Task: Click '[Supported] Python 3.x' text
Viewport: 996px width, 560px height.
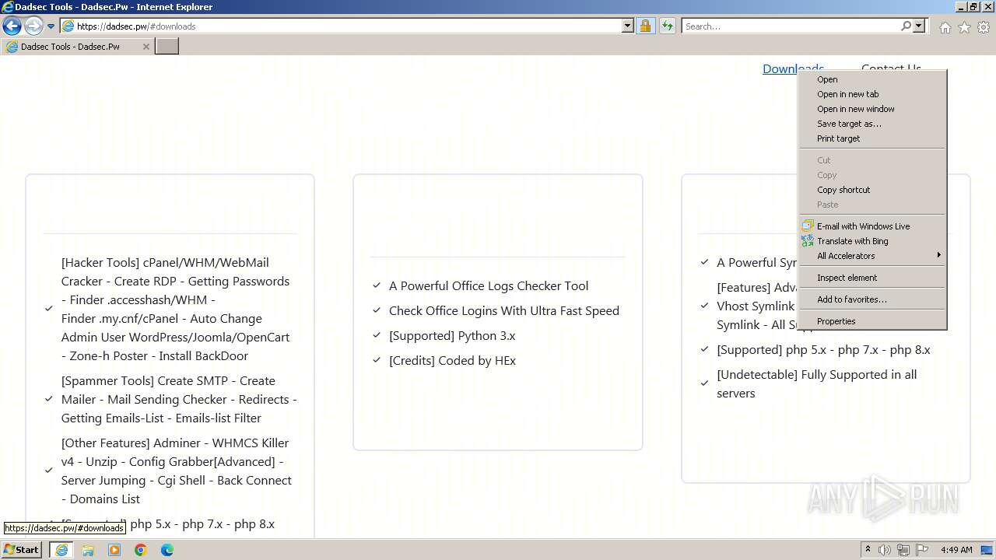Action: click(x=452, y=336)
